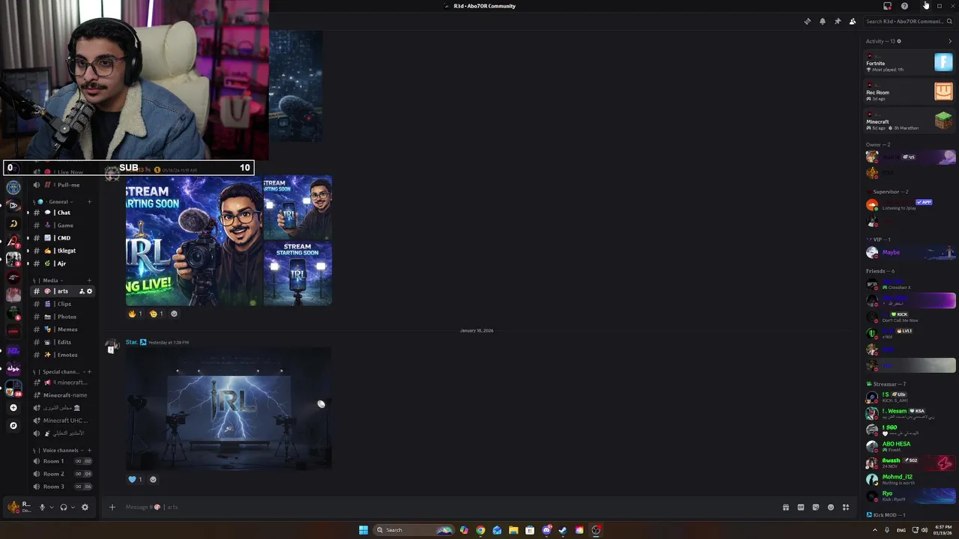The width and height of the screenshot is (959, 539).
Task: Toggle the fire reaction on stream image post
Action: pyautogui.click(x=135, y=314)
